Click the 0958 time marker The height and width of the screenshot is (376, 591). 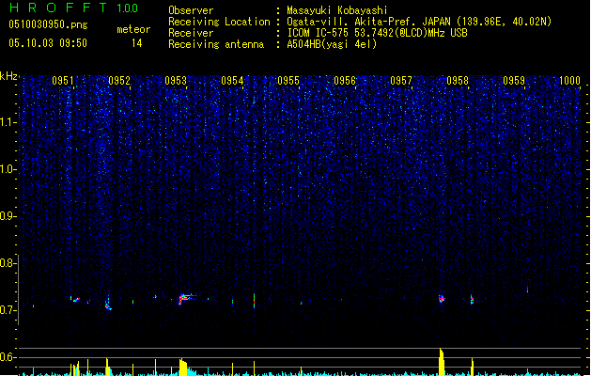point(458,80)
